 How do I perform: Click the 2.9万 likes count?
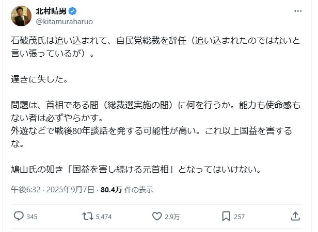click(172, 217)
